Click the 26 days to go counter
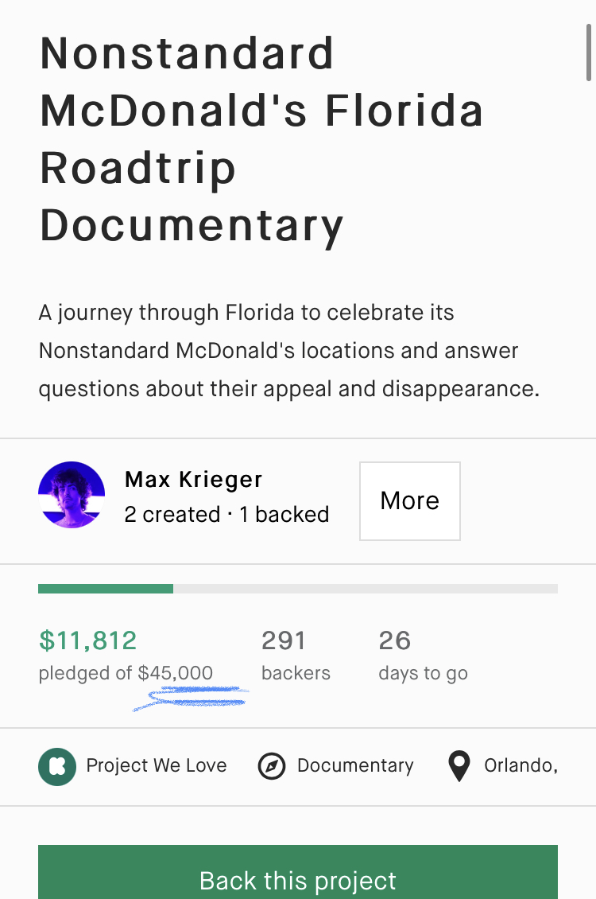The width and height of the screenshot is (596, 899). pyautogui.click(x=395, y=640)
